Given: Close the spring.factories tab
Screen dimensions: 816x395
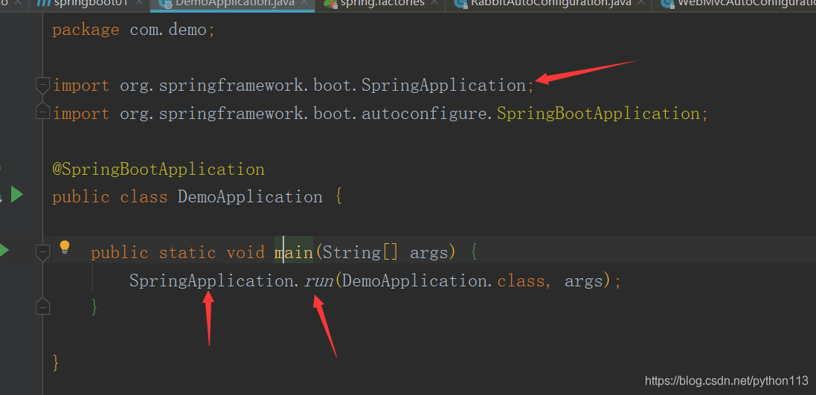Looking at the screenshot, I should [x=435, y=2].
